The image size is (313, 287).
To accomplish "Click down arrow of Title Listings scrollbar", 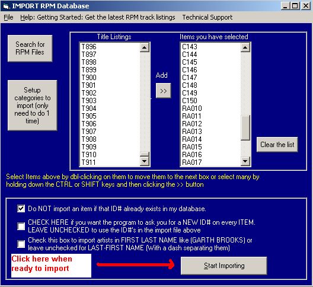I will [145, 161].
